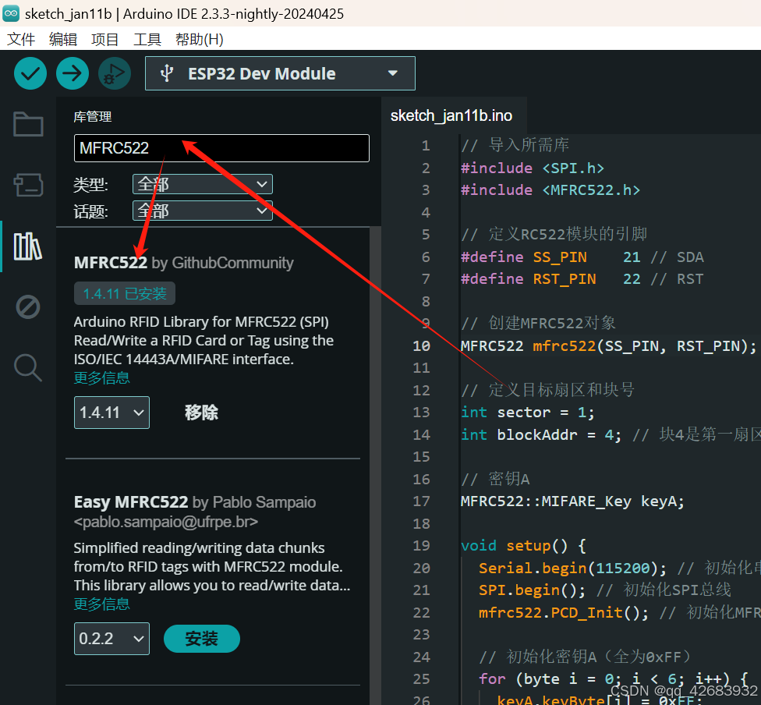Click the for (byte i = 0 loop line
The height and width of the screenshot is (705, 761).
click(x=614, y=678)
